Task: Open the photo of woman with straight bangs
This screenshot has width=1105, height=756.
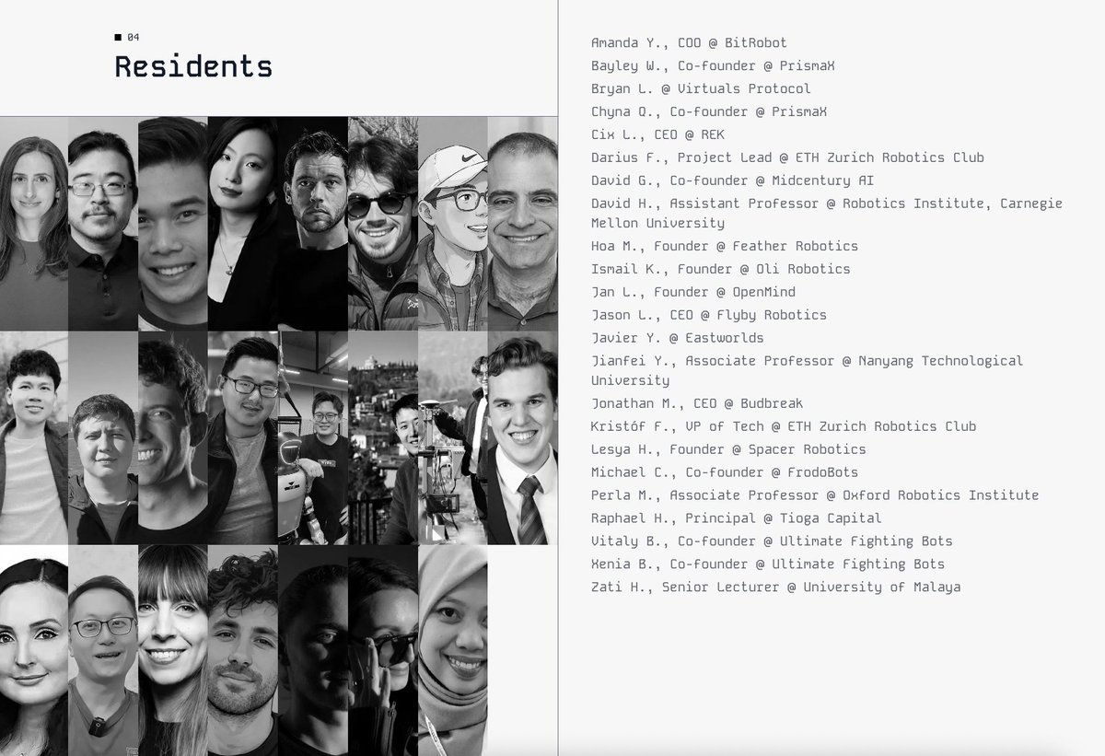Action: coord(172,649)
